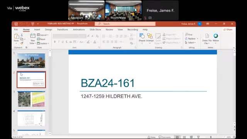Click the Share button
The image size is (247, 139).
[x=228, y=29]
